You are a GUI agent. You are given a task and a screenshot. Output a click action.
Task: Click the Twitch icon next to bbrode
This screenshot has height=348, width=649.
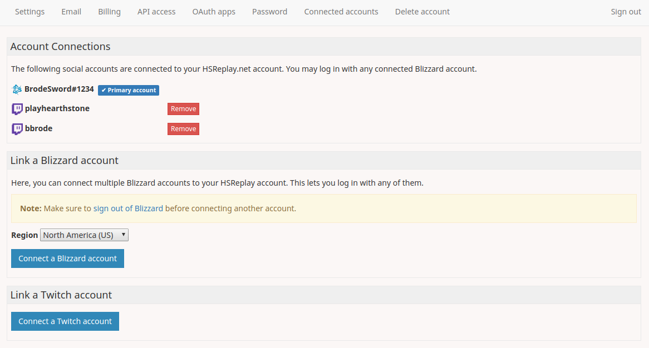coord(17,129)
